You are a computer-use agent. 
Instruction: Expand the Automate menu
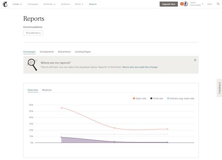point(49,4)
